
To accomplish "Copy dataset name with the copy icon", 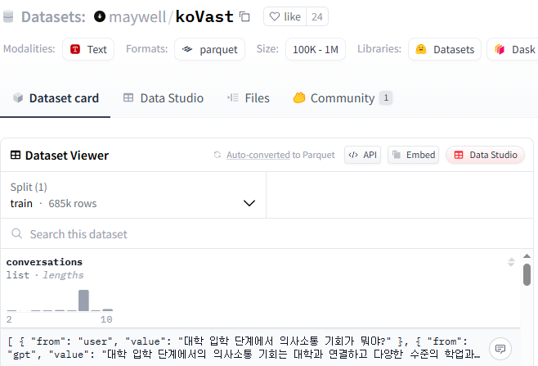I will (x=244, y=16).
